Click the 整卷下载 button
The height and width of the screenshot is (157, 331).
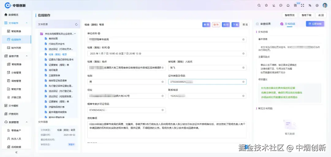306,15
